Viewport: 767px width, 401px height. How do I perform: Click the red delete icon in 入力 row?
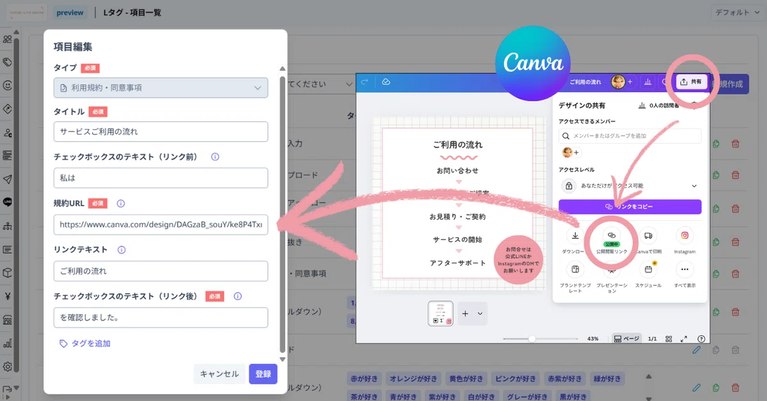point(736,144)
